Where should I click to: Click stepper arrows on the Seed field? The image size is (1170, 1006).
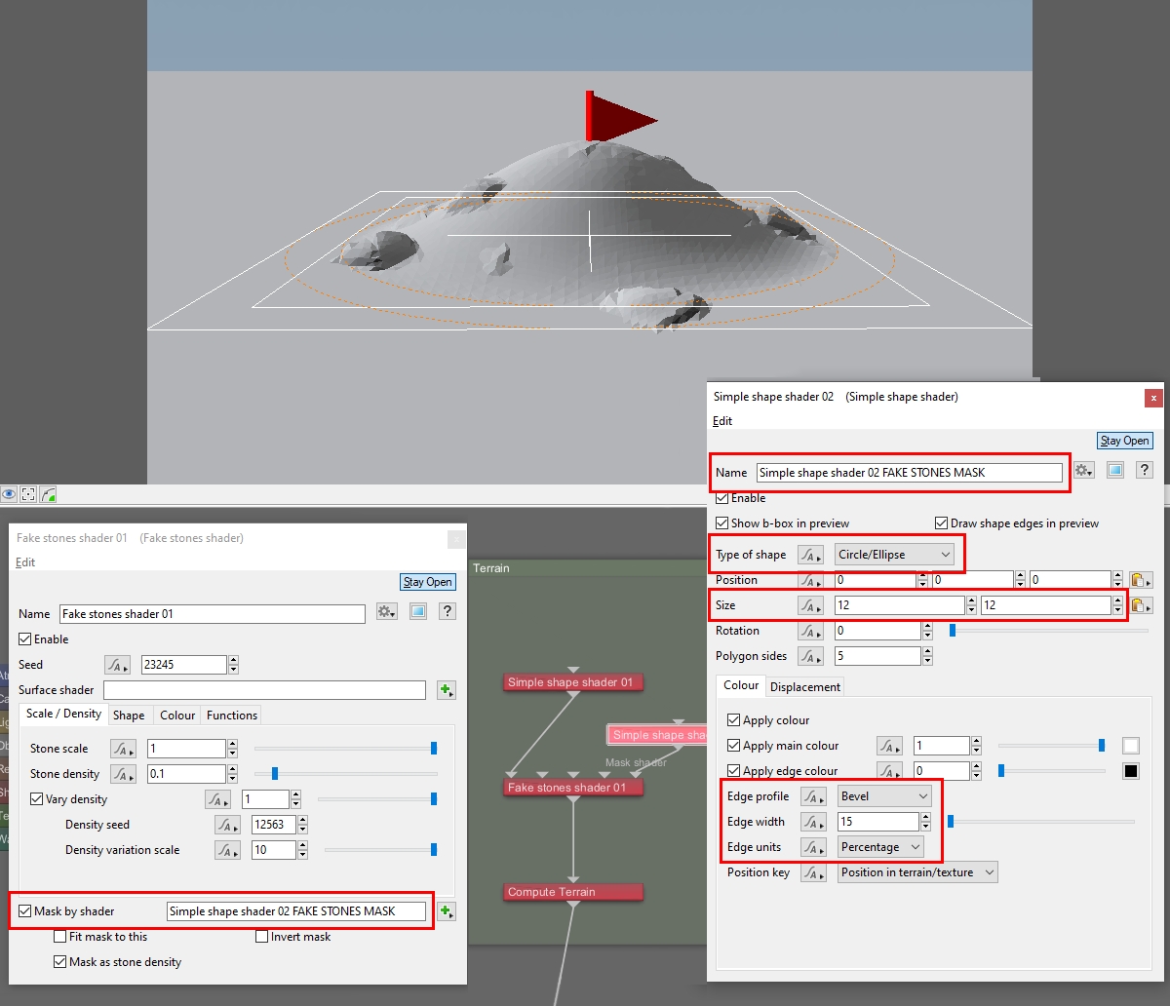tap(233, 665)
